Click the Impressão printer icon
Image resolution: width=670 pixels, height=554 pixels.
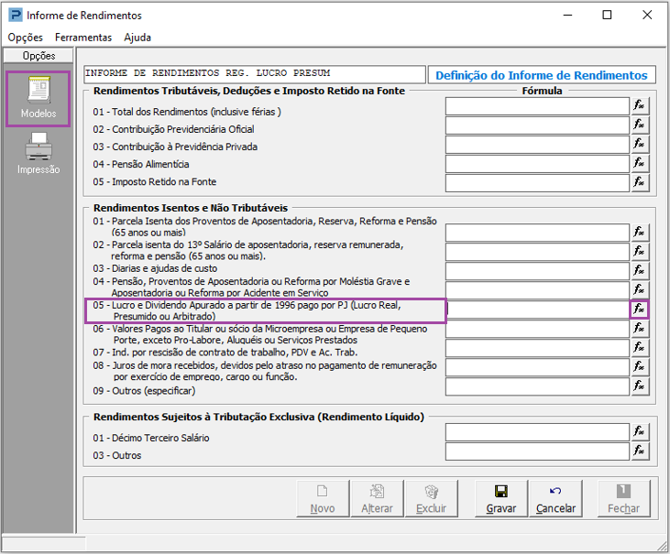tap(38, 152)
